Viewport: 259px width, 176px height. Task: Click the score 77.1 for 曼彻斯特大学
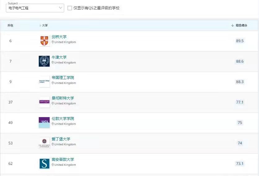(x=240, y=102)
